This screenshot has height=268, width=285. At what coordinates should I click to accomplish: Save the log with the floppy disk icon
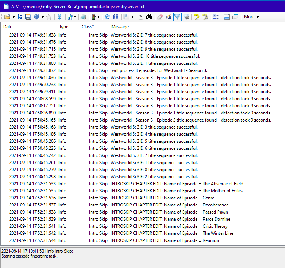[x=28, y=17]
